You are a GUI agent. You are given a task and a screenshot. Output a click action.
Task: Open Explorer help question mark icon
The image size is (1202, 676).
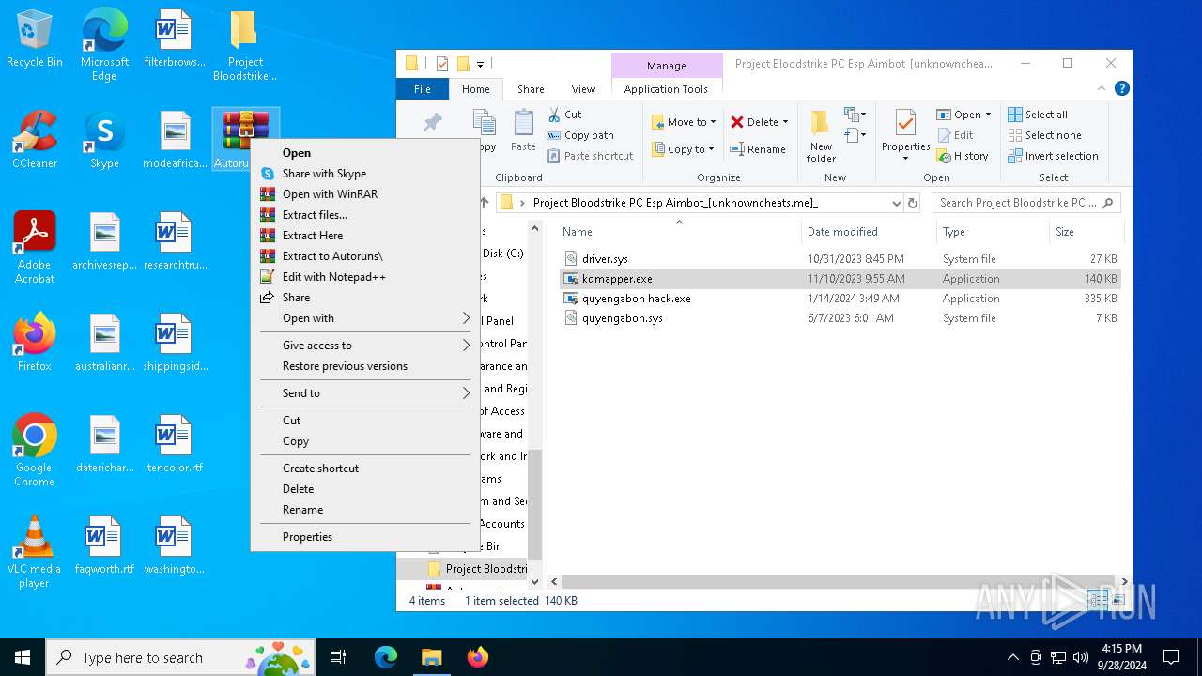(1121, 88)
